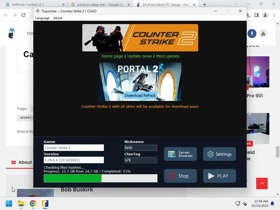The image size is (280, 210).
Task: Open the Language menu in 7Launcher
Action: pos(42,18)
